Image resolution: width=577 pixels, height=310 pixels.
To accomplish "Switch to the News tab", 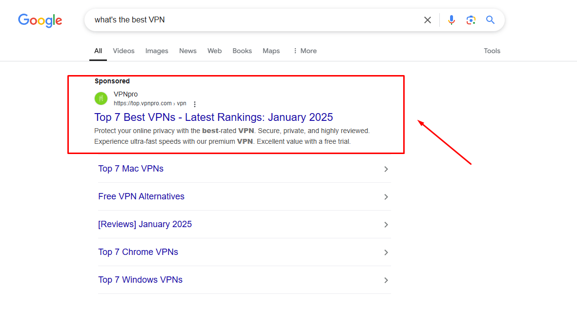I will (187, 51).
